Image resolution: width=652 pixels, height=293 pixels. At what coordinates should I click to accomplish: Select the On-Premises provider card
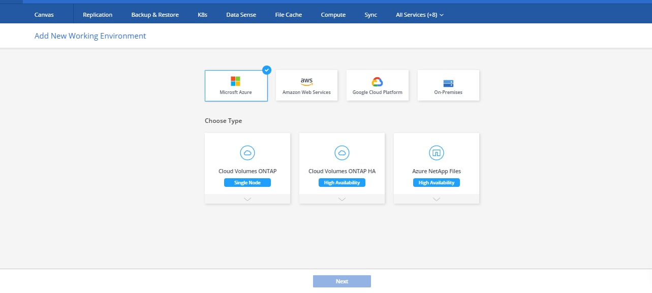[448, 85]
